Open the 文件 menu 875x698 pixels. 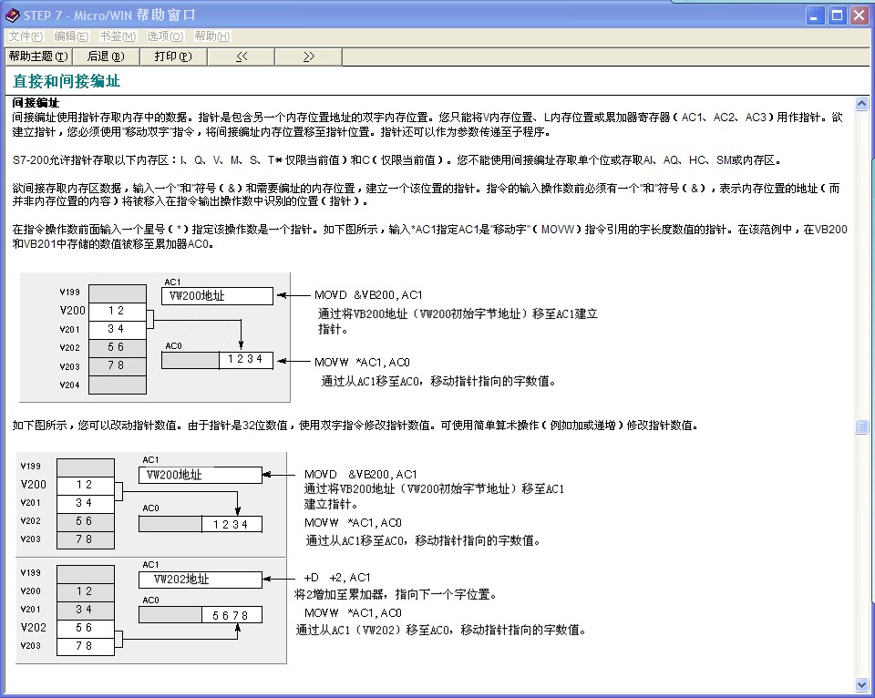[x=26, y=36]
